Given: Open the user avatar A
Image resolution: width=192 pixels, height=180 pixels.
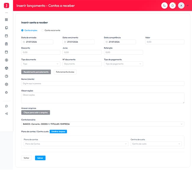Looking at the screenshot, I should tap(181, 6).
